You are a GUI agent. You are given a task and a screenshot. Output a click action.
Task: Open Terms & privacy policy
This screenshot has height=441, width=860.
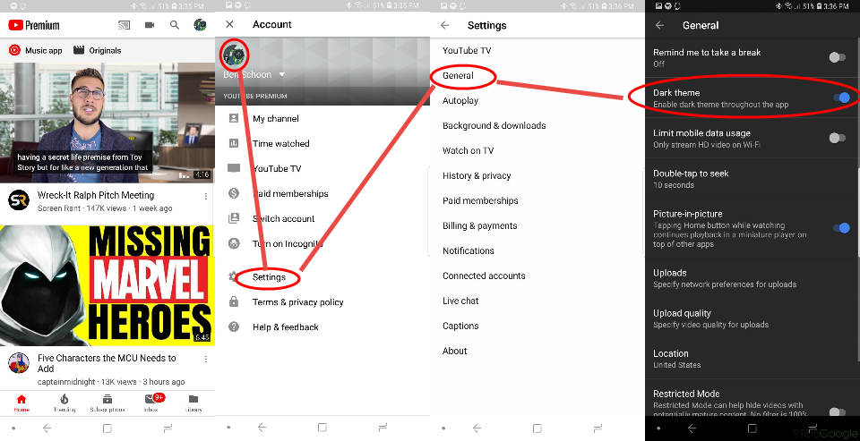pos(297,302)
